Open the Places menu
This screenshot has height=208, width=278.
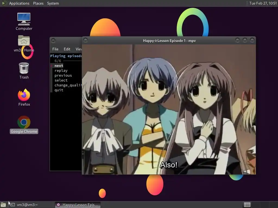point(38,3)
